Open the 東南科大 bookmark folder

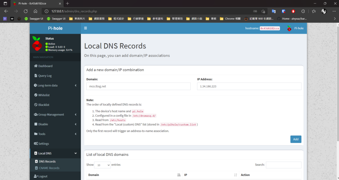pyautogui.click(x=77, y=19)
